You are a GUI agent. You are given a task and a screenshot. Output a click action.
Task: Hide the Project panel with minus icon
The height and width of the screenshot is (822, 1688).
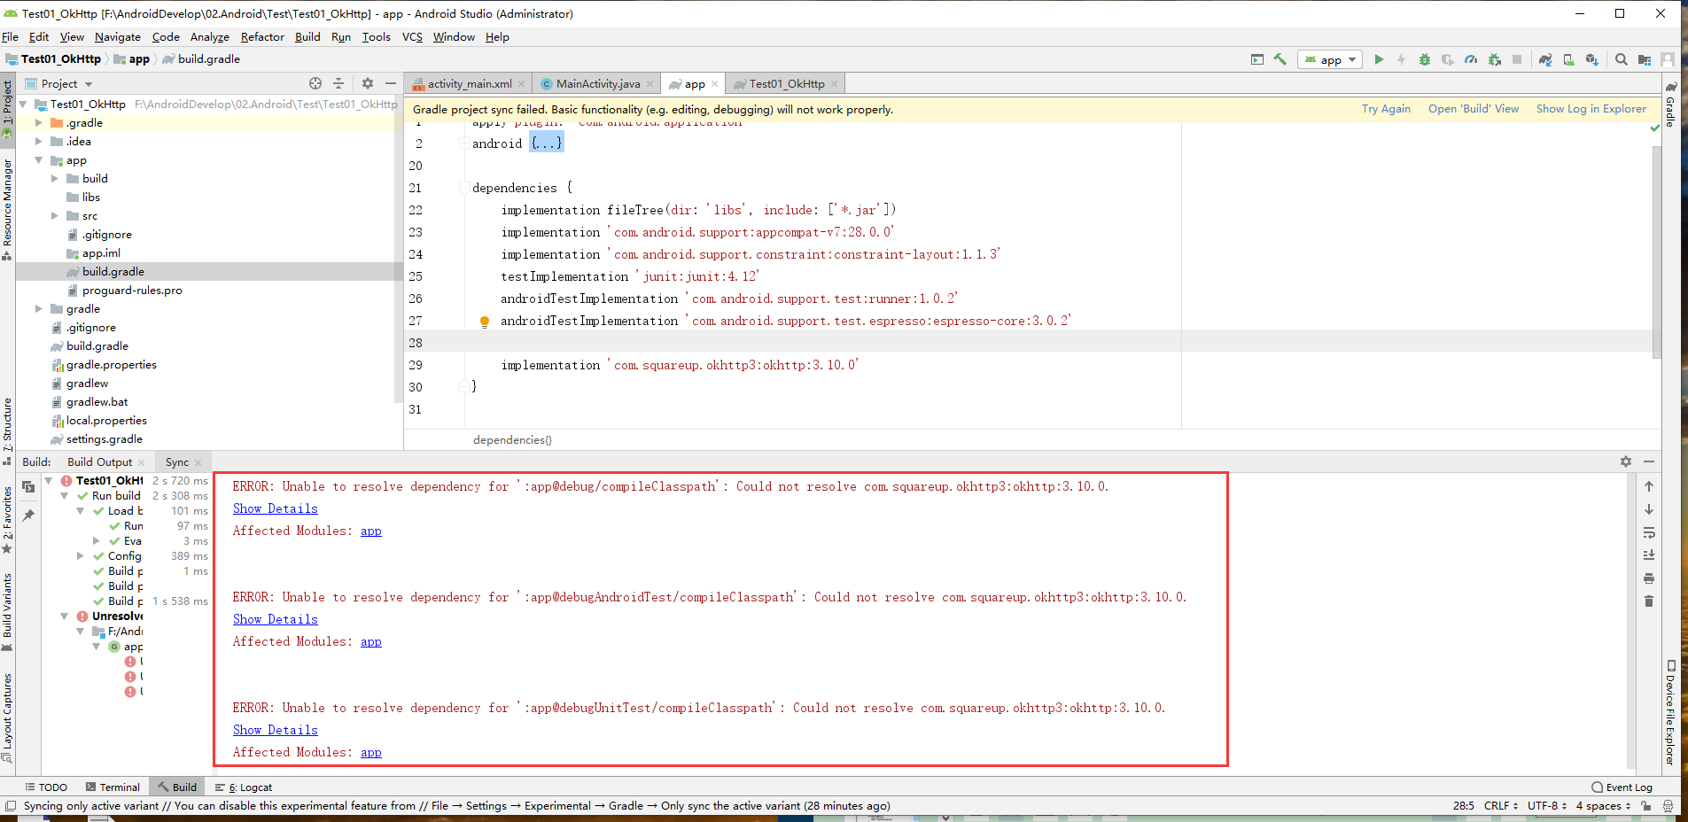click(391, 83)
